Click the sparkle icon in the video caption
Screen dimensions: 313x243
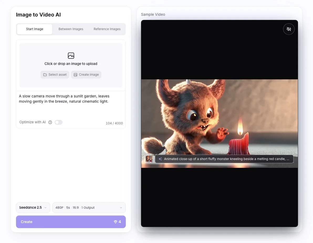tap(160, 159)
